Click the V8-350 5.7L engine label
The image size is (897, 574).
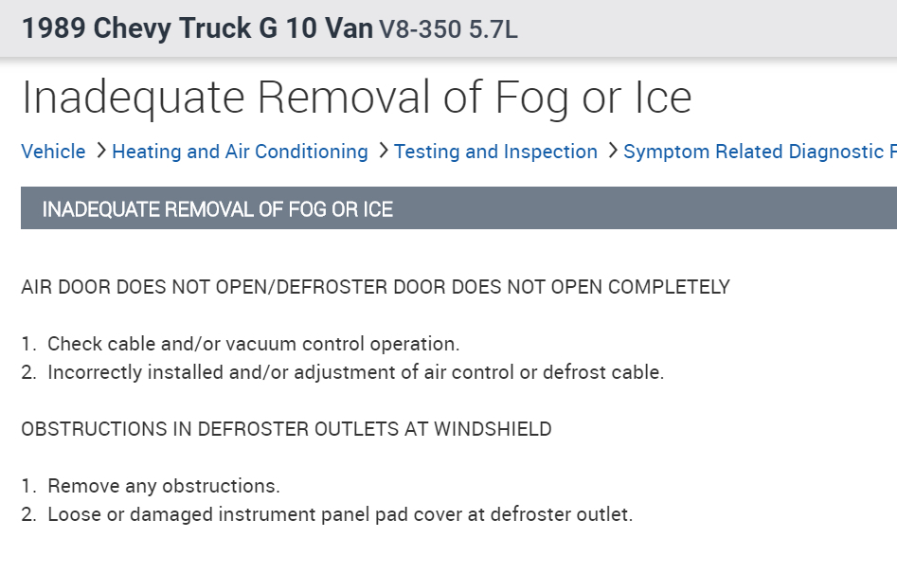(x=449, y=29)
